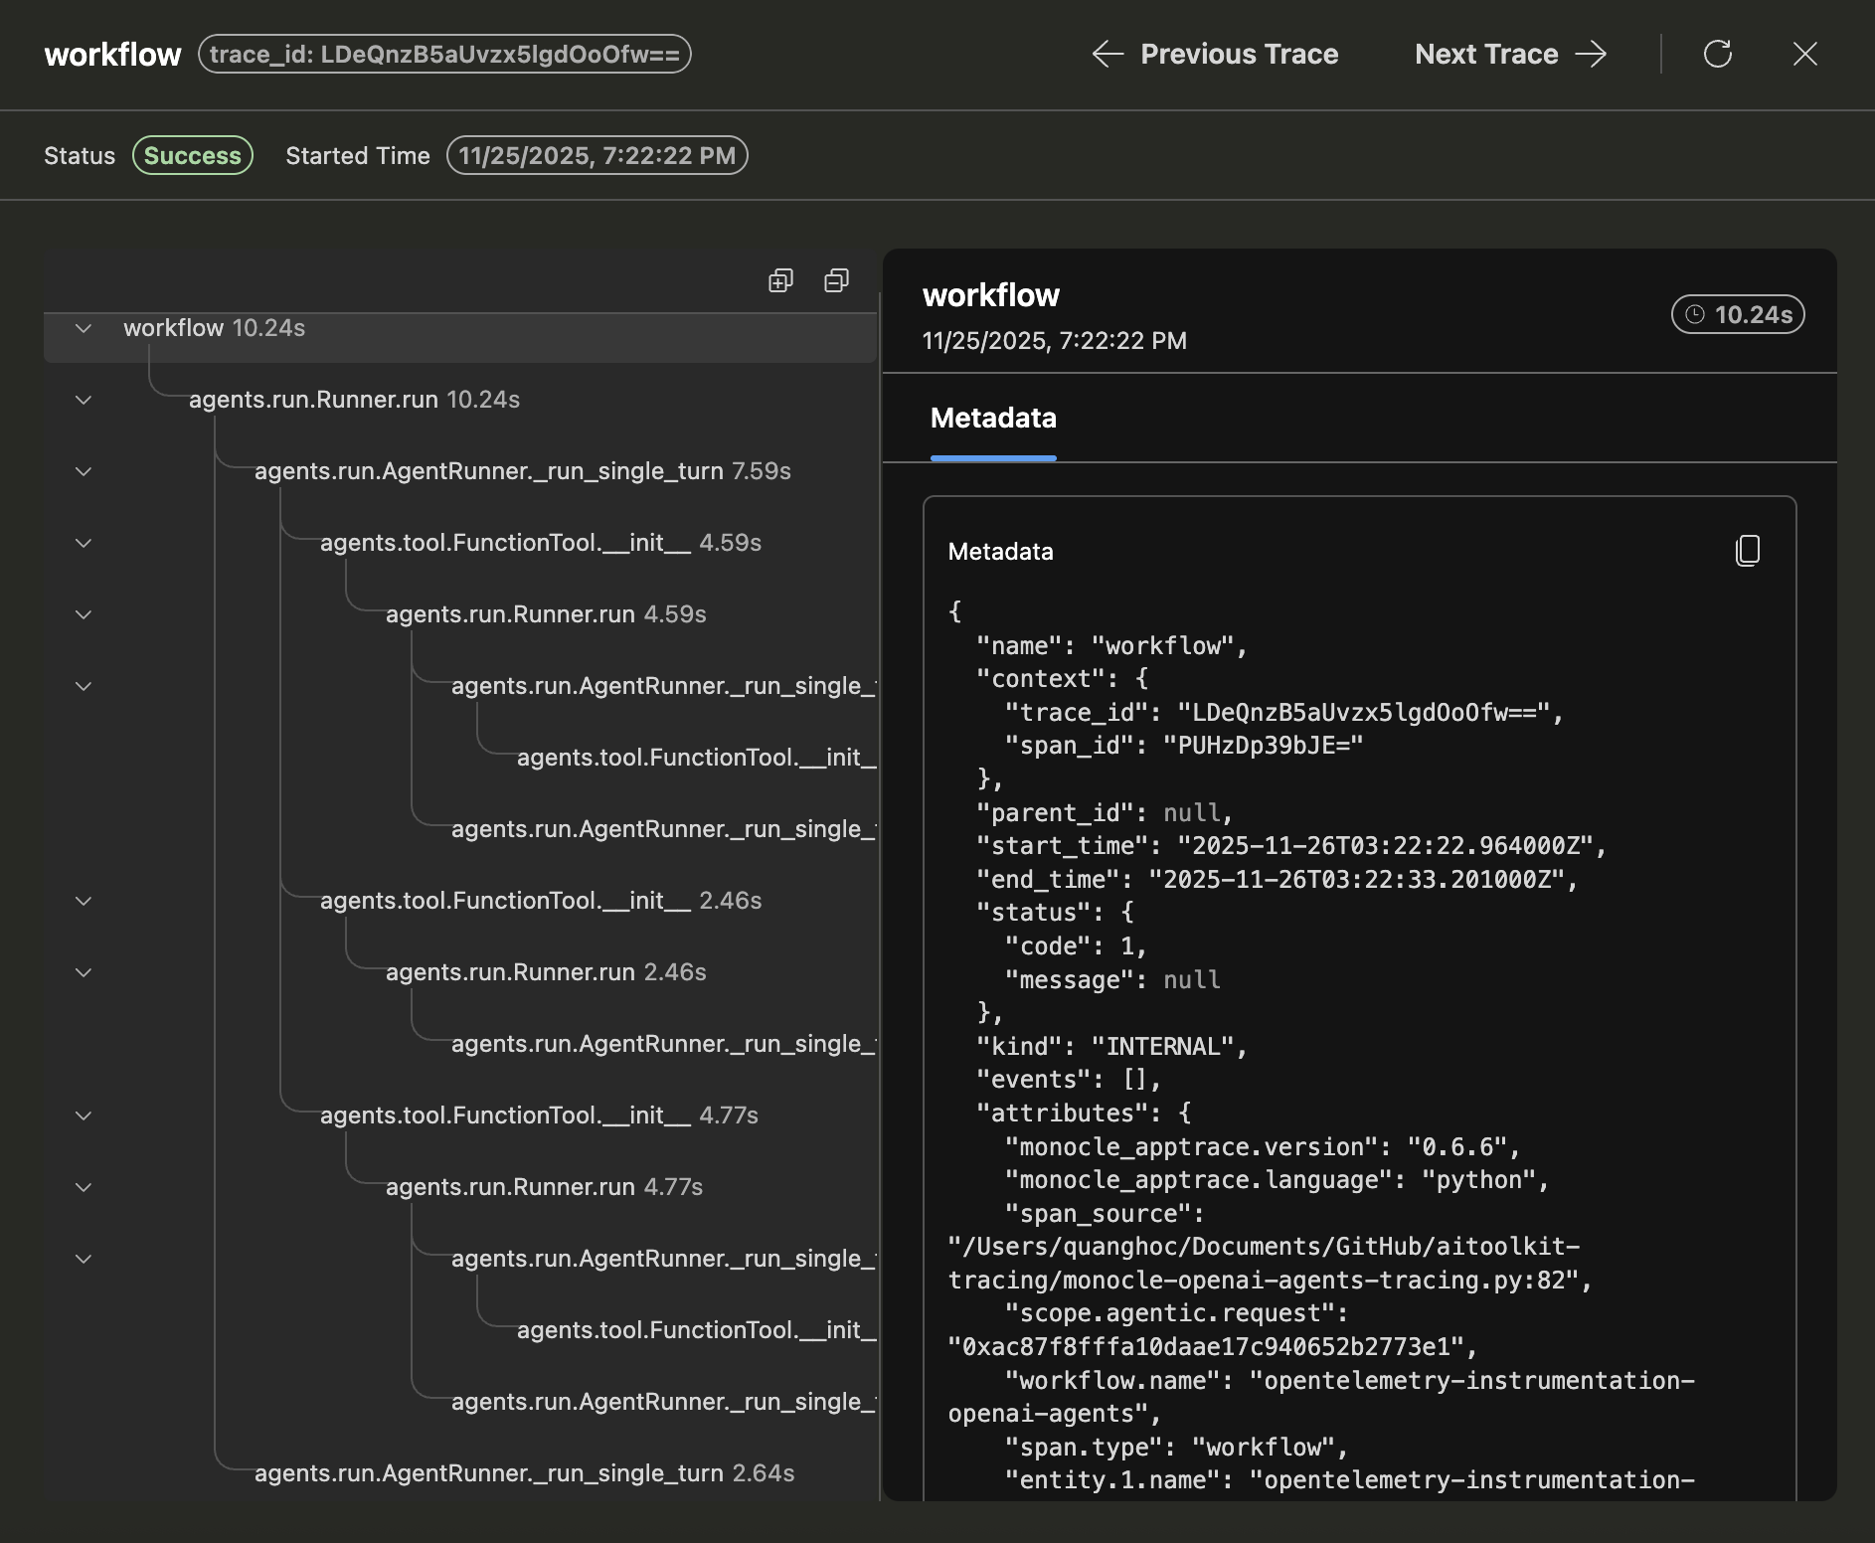This screenshot has width=1875, height=1543.
Task: Click the Previous Trace left arrow icon
Action: point(1107,54)
